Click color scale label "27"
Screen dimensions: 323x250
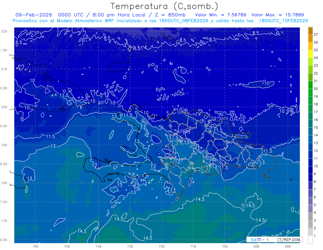(x=316, y=35)
